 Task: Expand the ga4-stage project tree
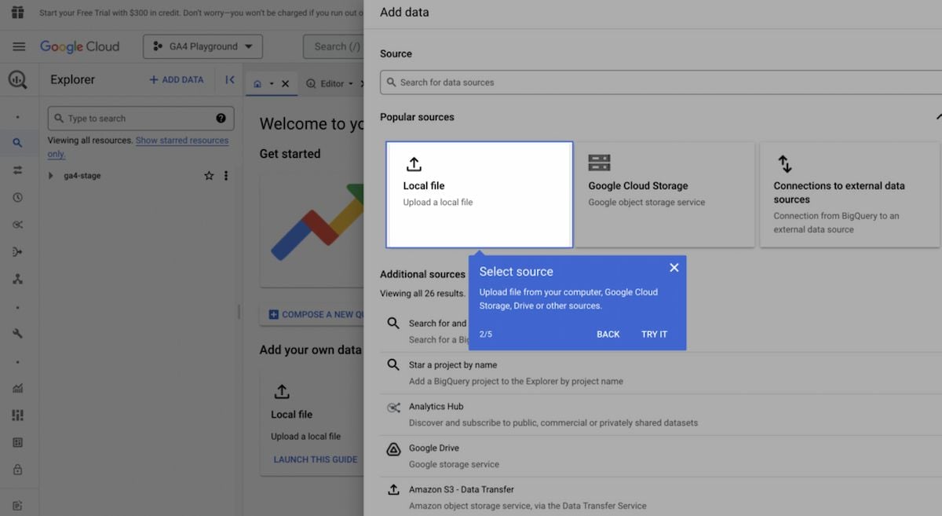point(52,176)
